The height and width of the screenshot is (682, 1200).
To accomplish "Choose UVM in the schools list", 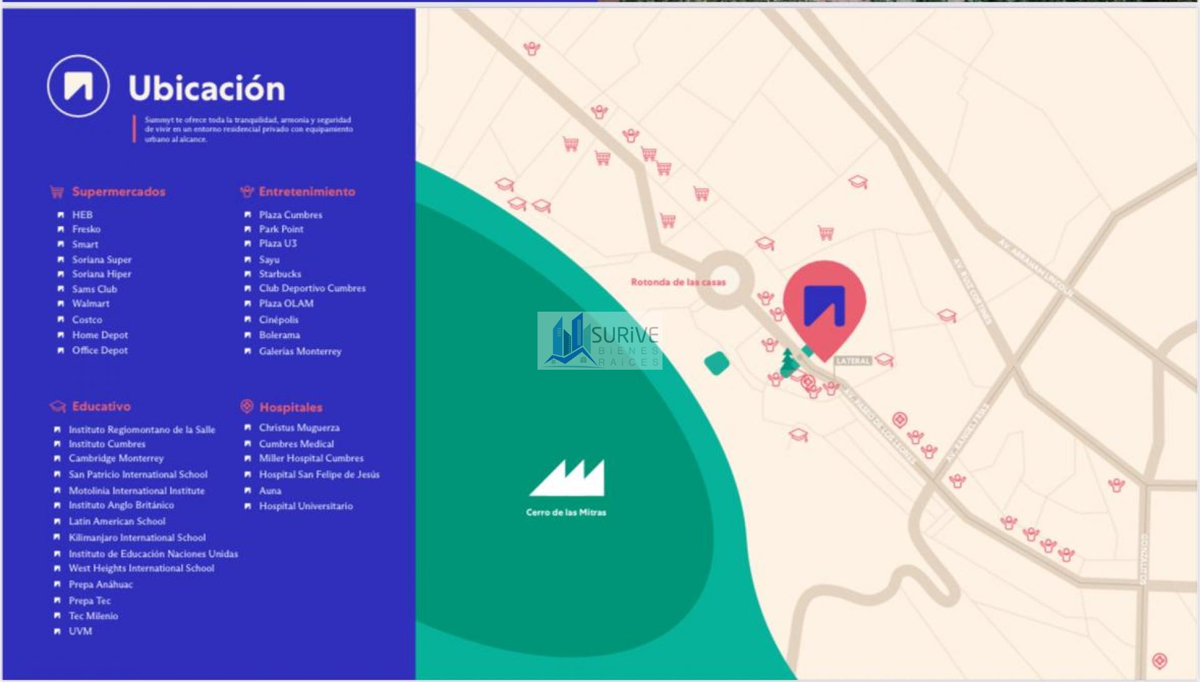I will [x=80, y=631].
